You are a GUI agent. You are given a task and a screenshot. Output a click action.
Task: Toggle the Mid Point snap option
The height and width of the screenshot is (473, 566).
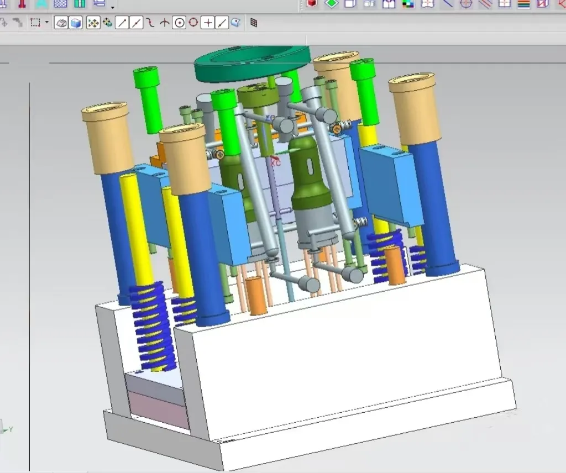coord(136,23)
